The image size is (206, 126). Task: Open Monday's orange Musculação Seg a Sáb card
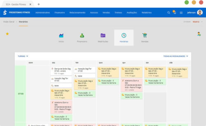point(61,94)
